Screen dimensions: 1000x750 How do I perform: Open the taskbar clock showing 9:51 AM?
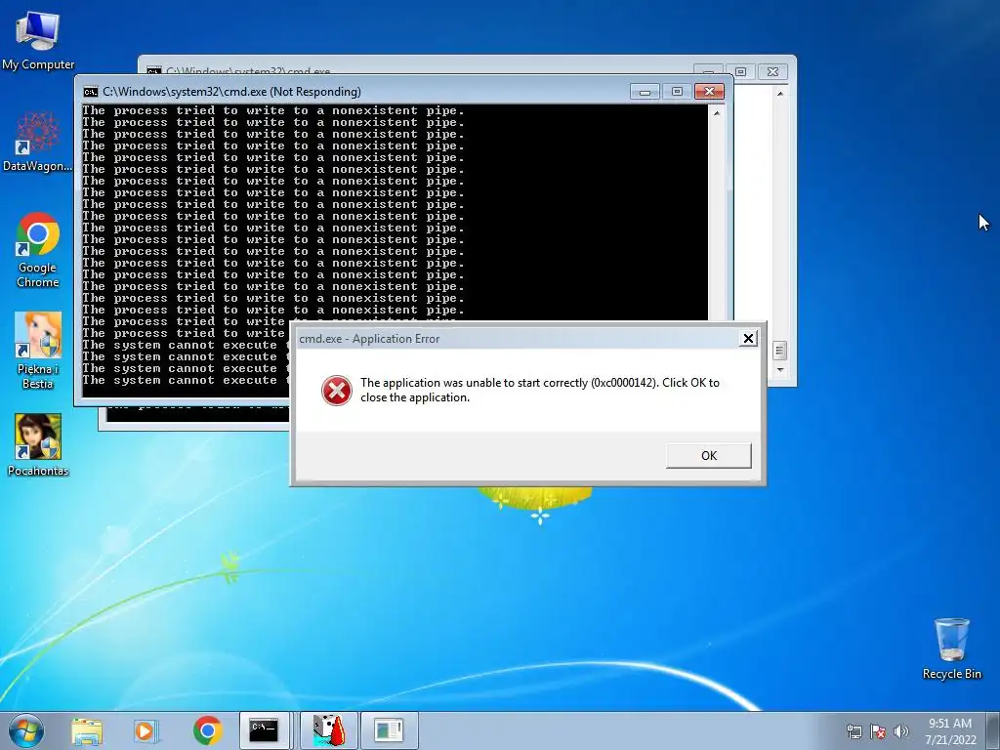950,730
